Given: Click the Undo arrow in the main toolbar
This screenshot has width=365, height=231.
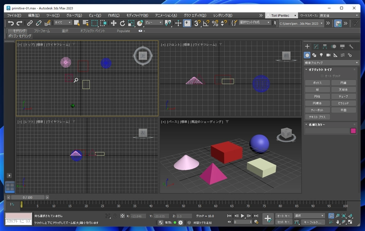Looking at the screenshot, I should coord(10,23).
